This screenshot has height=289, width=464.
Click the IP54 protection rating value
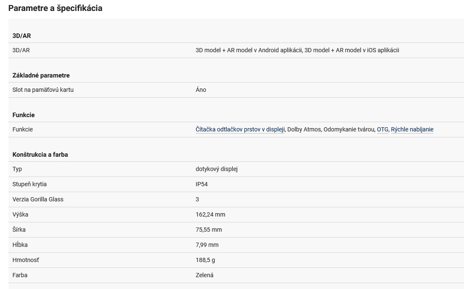pyautogui.click(x=202, y=184)
